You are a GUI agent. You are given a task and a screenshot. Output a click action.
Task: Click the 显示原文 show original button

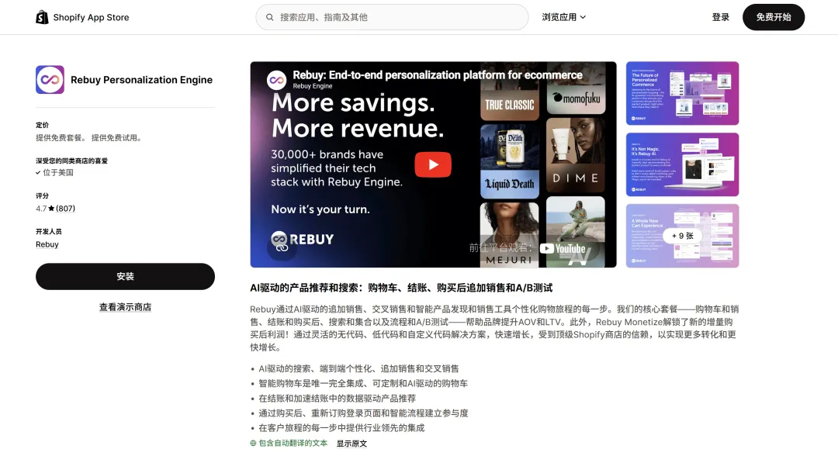coord(351,444)
